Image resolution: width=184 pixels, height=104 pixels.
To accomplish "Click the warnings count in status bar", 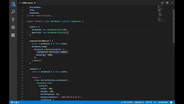I will pos(17,102).
